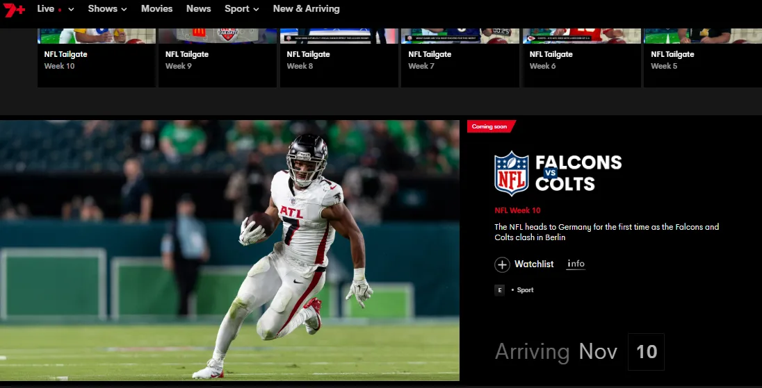Click the Falcons player hero image
The image size is (762, 388).
point(229,251)
